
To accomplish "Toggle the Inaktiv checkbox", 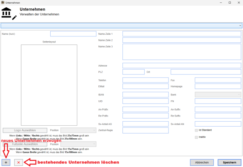I will coord(196,137).
